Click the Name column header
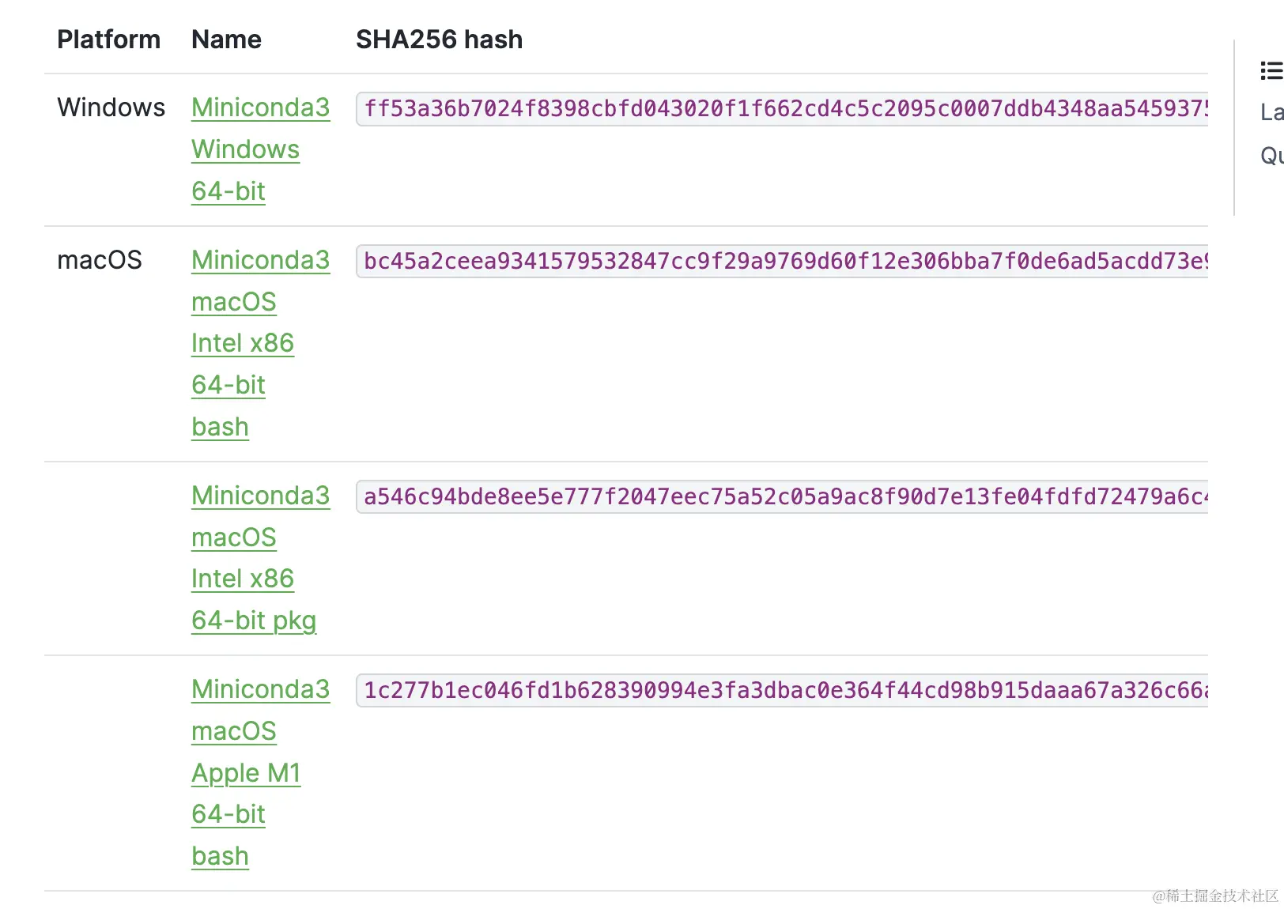Viewport: 1284px width, 909px height. point(226,40)
